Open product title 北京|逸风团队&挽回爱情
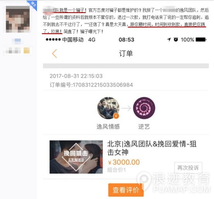Screen dimensions: 214x199 click(152, 148)
